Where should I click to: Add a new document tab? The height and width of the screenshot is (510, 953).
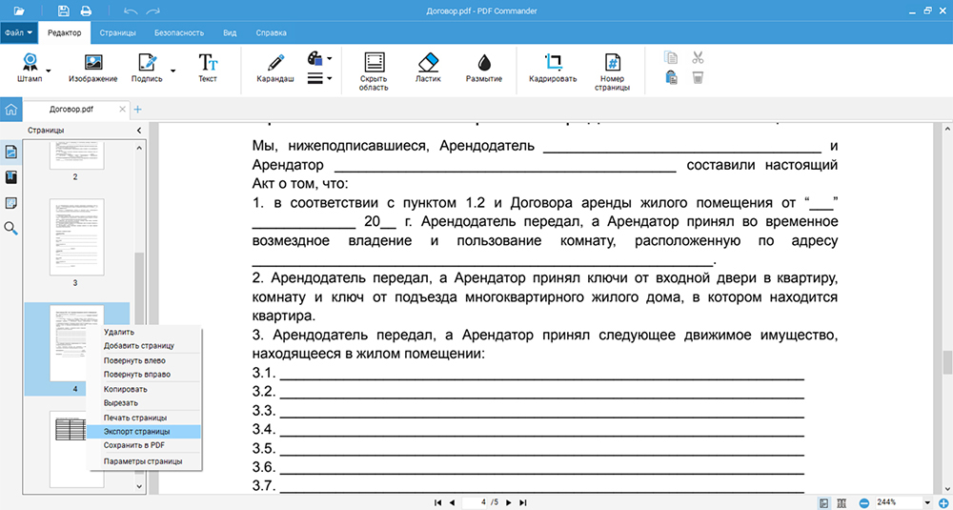point(137,110)
